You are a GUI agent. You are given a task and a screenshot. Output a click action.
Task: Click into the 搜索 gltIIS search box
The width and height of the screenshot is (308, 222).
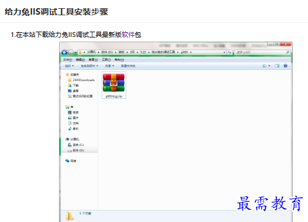pyautogui.click(x=259, y=52)
